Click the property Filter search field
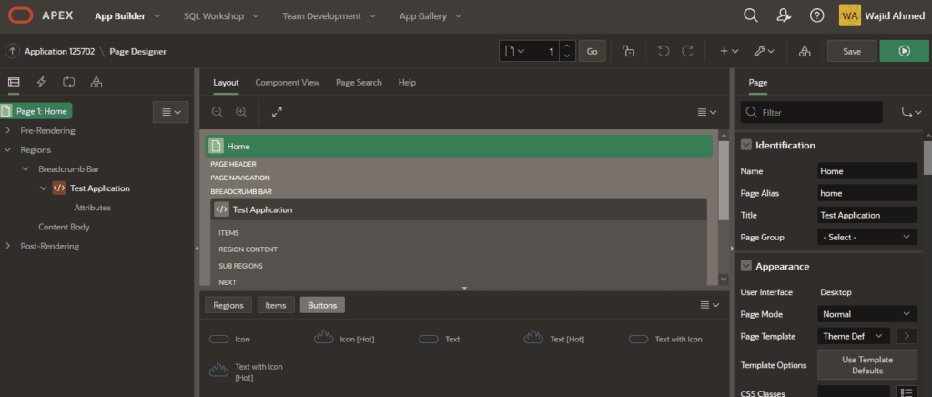 (x=819, y=112)
